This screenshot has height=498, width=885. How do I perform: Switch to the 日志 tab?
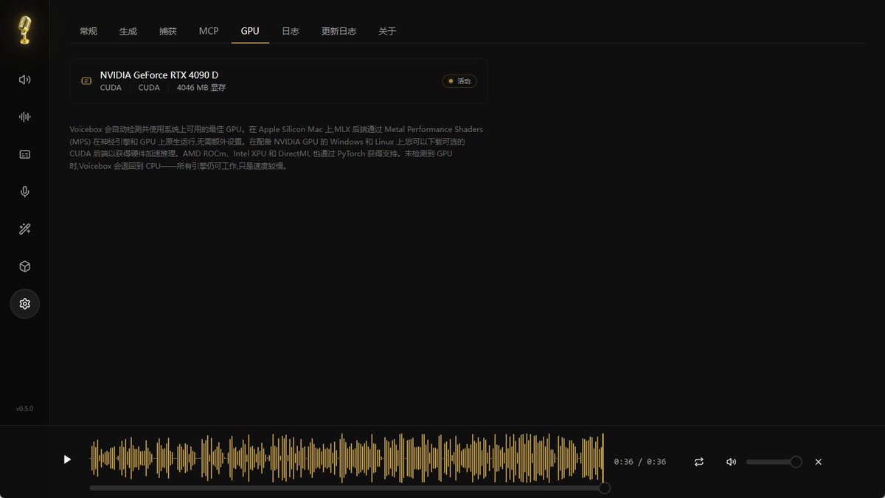coord(291,31)
